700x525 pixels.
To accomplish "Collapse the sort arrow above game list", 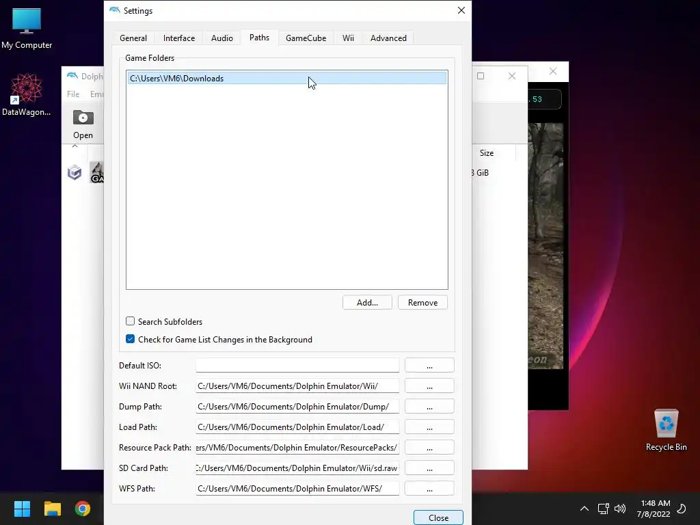I will (75, 146).
